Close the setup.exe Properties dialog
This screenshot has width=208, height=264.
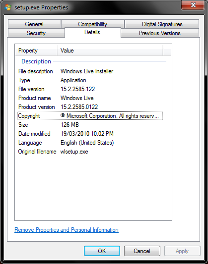(193, 5)
